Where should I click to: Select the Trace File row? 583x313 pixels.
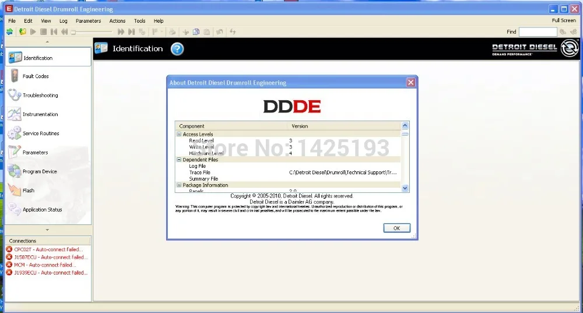288,173
